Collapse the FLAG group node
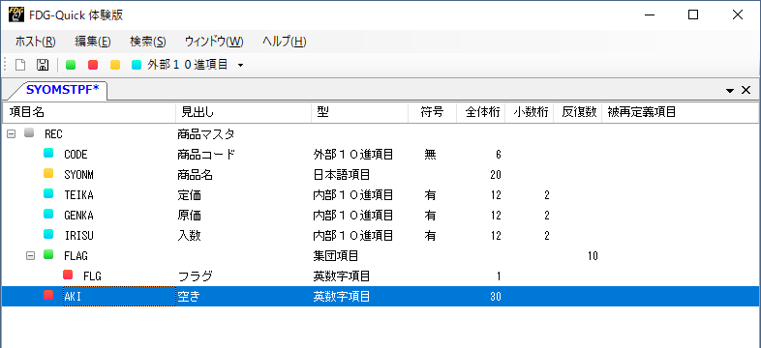This screenshot has height=348, width=761. [31, 255]
